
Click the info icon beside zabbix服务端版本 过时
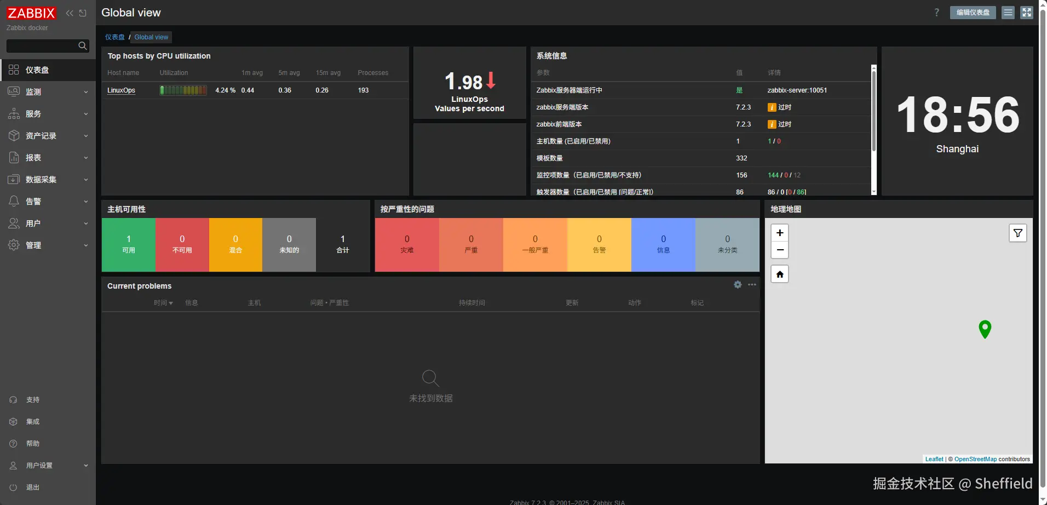click(772, 107)
